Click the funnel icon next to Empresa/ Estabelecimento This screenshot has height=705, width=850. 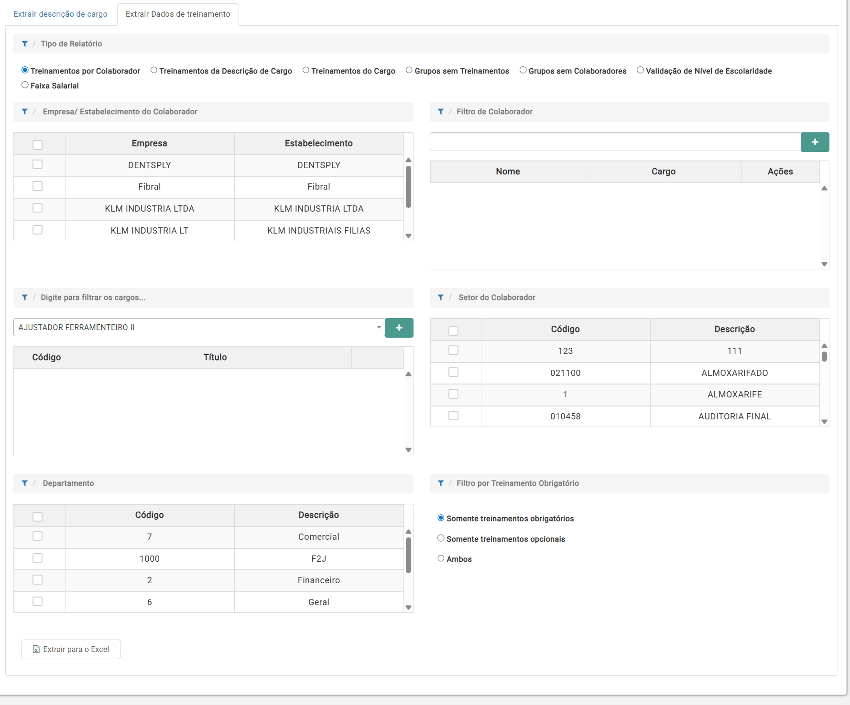point(25,112)
